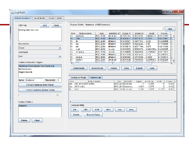Select the shipping feature row

coord(122,52)
